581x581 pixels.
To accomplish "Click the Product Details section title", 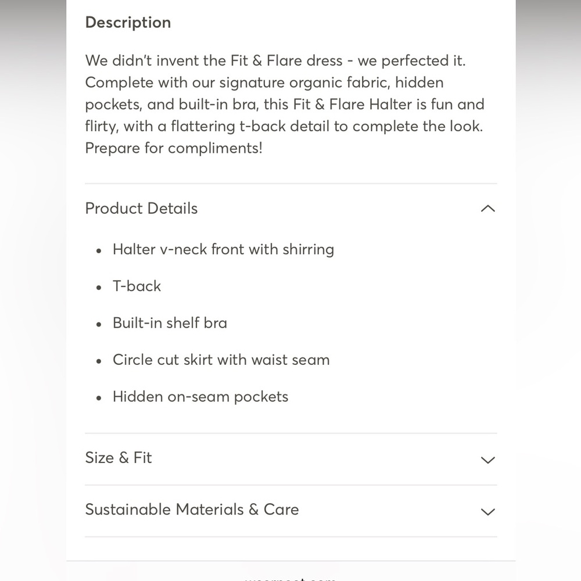I will (141, 208).
